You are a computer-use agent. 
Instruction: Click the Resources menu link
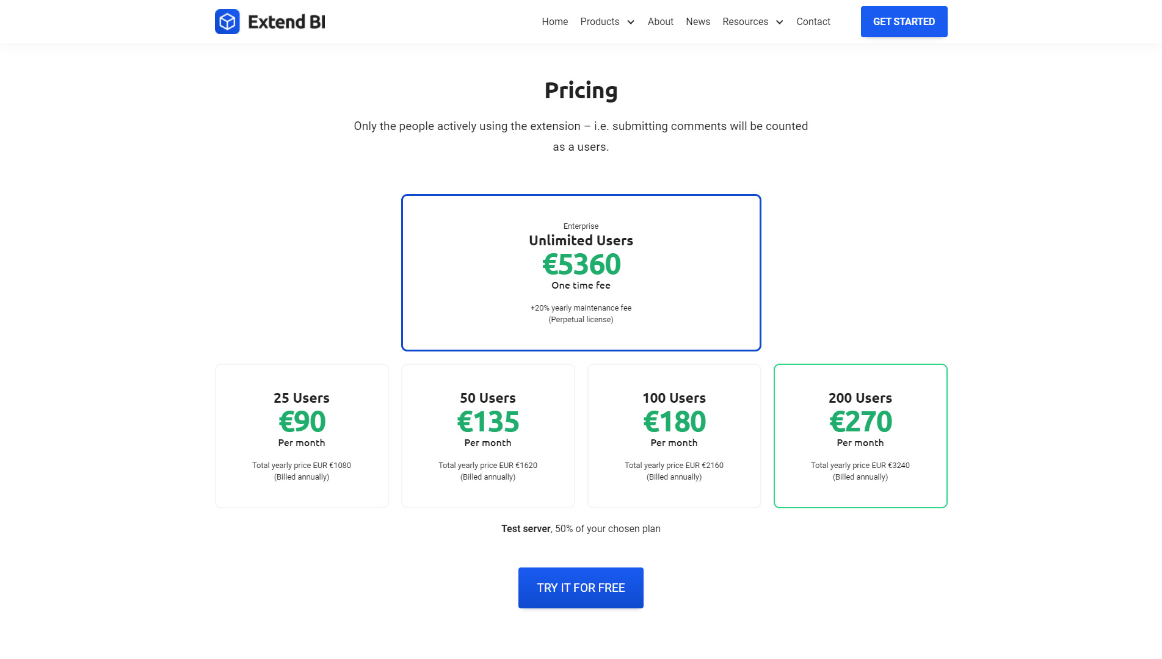pyautogui.click(x=745, y=22)
